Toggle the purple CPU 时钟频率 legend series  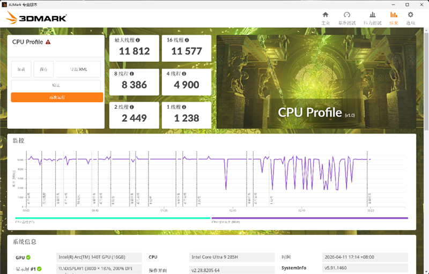tap(310, 218)
